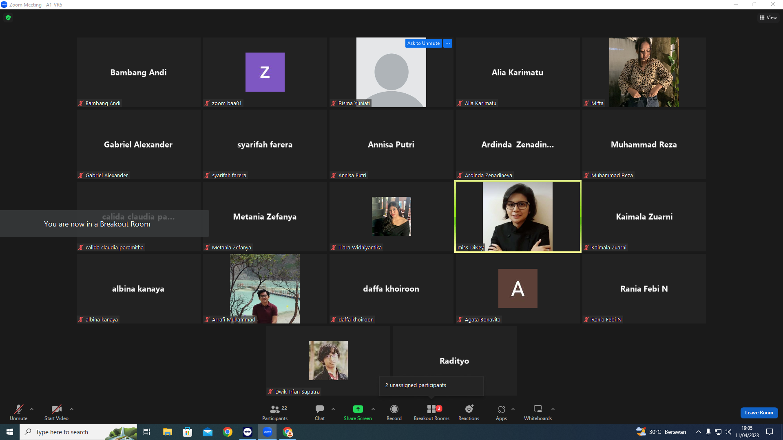Expand chat options arrow
The image size is (783, 440).
(333, 409)
